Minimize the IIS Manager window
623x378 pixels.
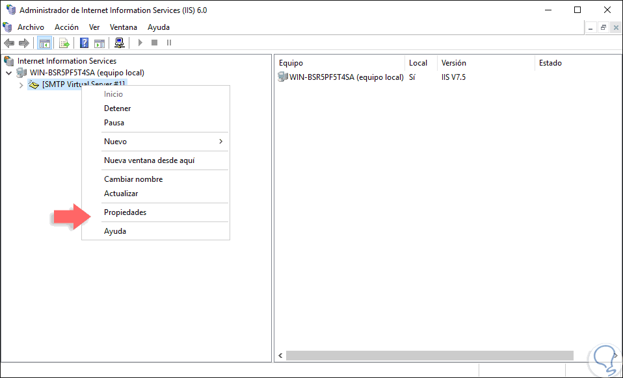(x=548, y=10)
